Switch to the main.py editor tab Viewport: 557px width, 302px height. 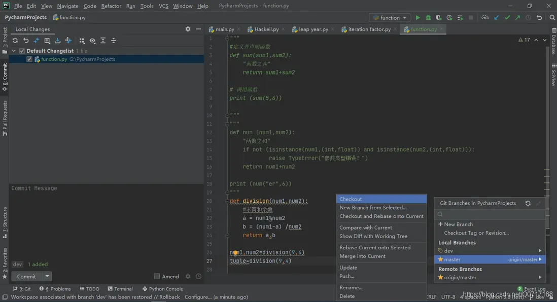pyautogui.click(x=222, y=29)
